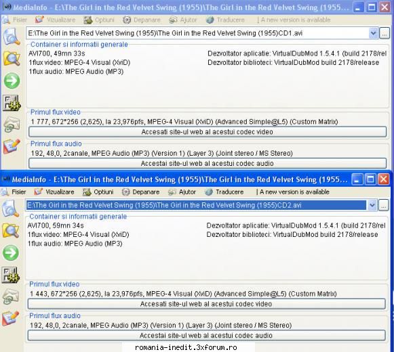The height and width of the screenshot is (352, 394).
Task: Click mail envelope icon in CD2 window
Action: click(x=11, y=296)
